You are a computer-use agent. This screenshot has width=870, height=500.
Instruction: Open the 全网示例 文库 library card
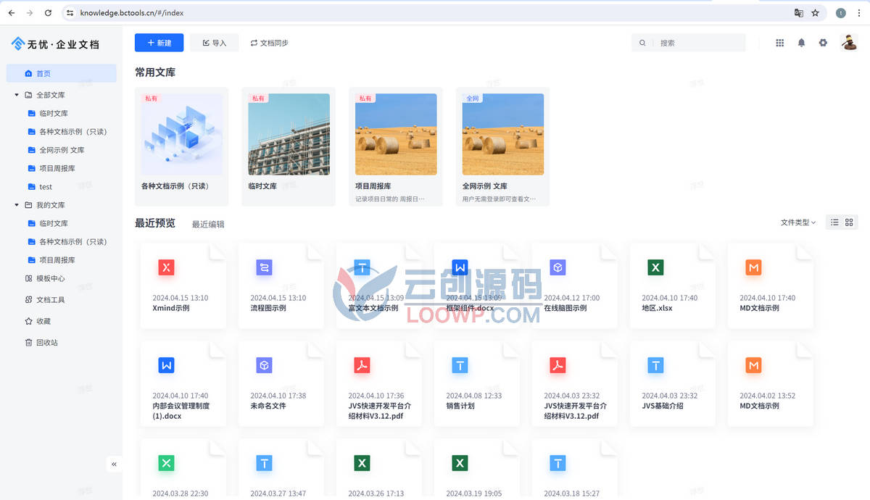point(502,146)
